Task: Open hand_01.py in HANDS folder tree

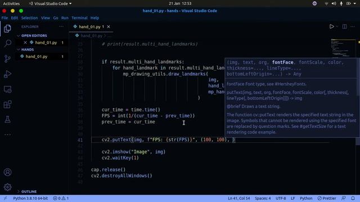Action: [37, 57]
